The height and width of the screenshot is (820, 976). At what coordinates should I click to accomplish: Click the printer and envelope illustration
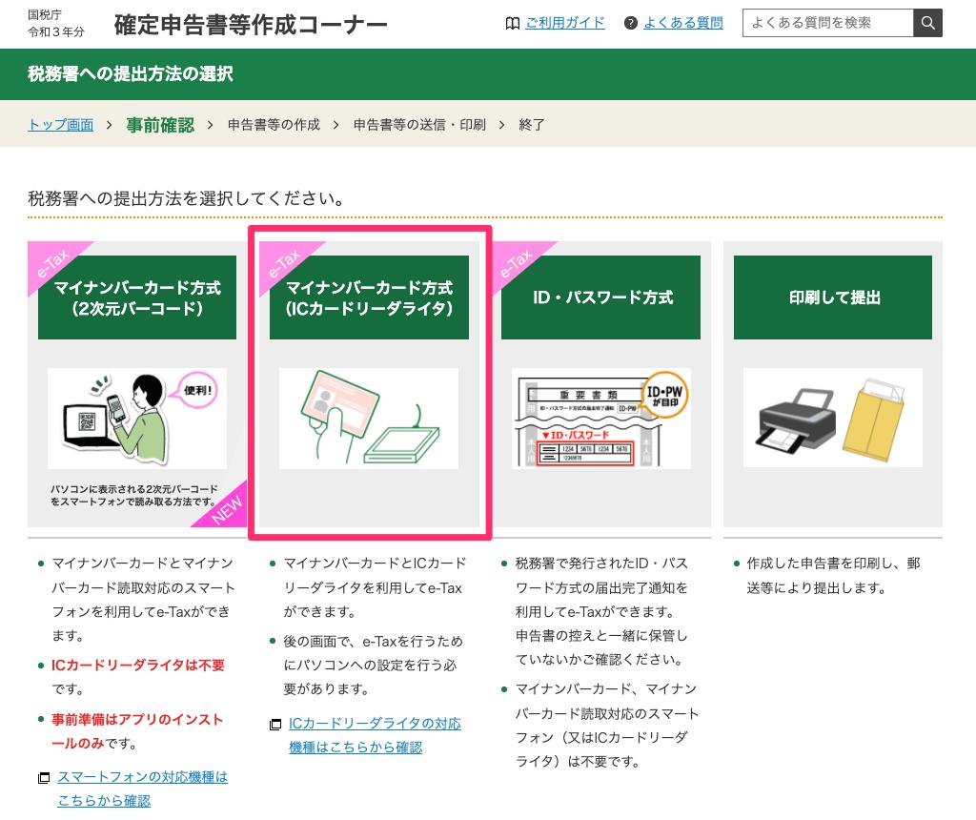pos(833,418)
